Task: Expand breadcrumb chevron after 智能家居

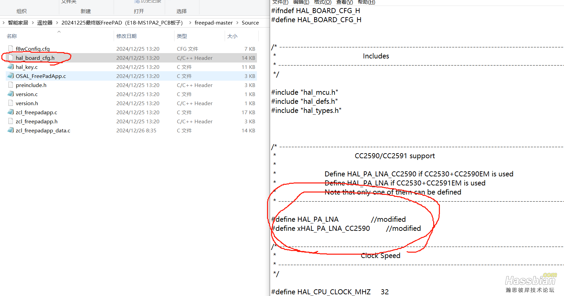Action: tap(33, 23)
